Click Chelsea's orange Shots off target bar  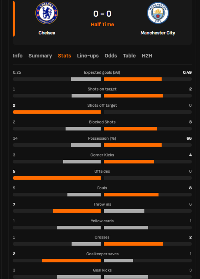pyautogui.click(x=57, y=112)
